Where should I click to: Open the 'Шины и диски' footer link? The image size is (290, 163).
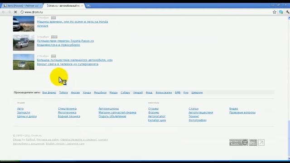pos(27,116)
